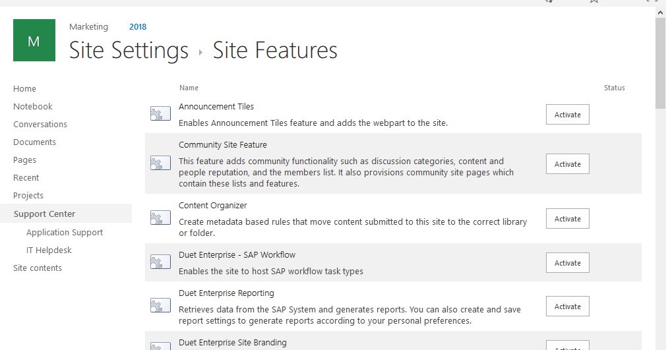Open IT Helpdesk sub-link

[x=49, y=250]
